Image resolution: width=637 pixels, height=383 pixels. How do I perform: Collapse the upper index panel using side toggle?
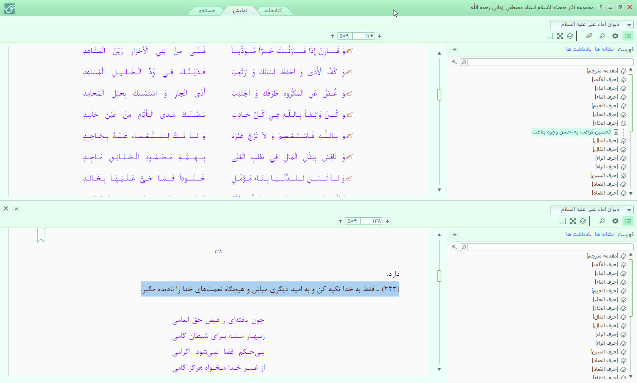[x=455, y=49]
